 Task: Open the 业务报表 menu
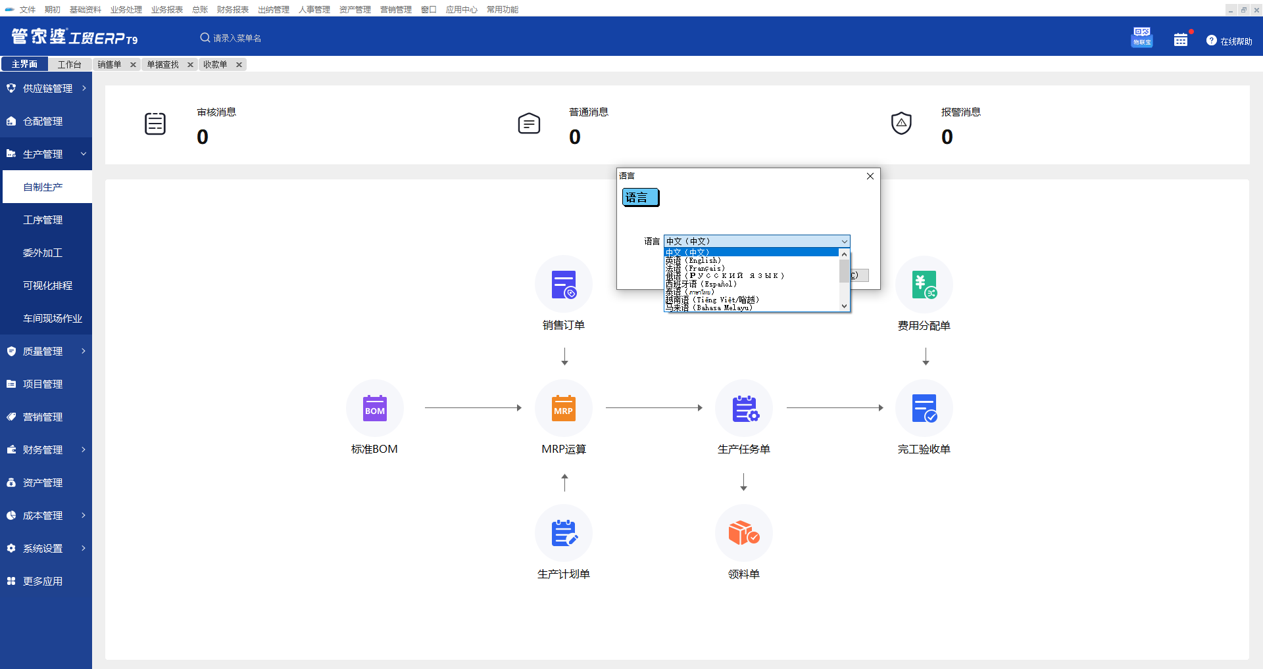(x=167, y=9)
